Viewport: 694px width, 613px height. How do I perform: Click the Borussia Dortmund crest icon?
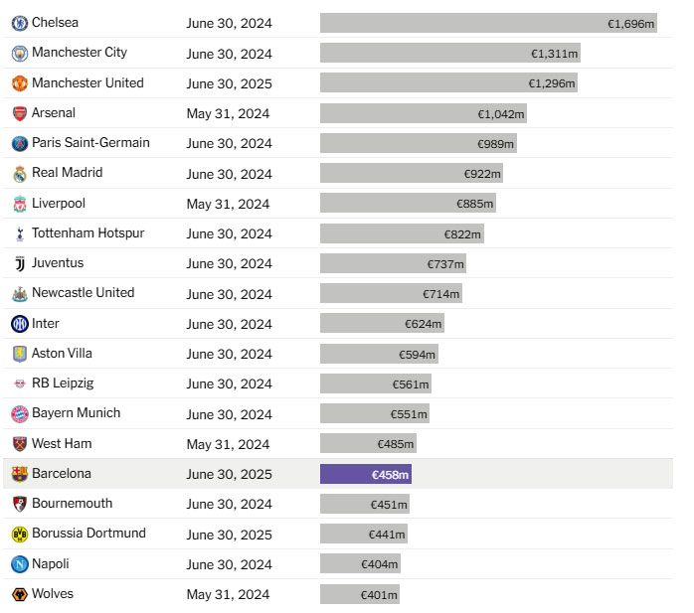pos(20,535)
